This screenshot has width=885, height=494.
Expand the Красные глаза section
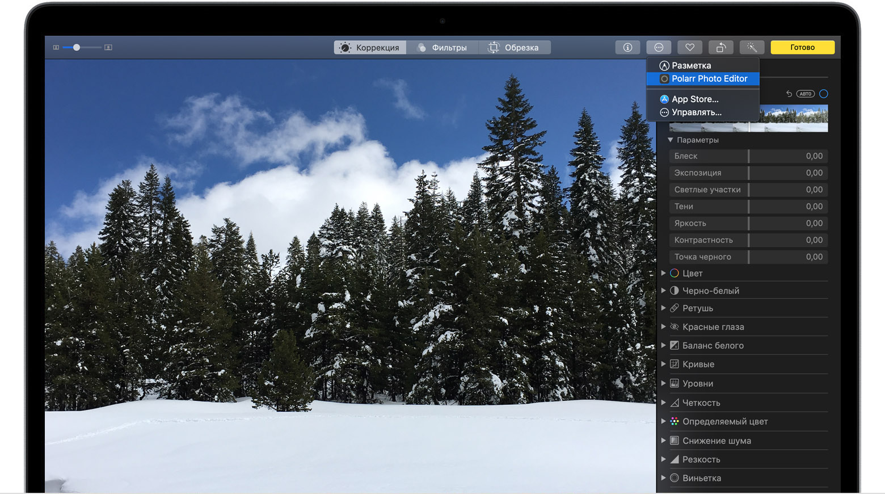(x=663, y=326)
